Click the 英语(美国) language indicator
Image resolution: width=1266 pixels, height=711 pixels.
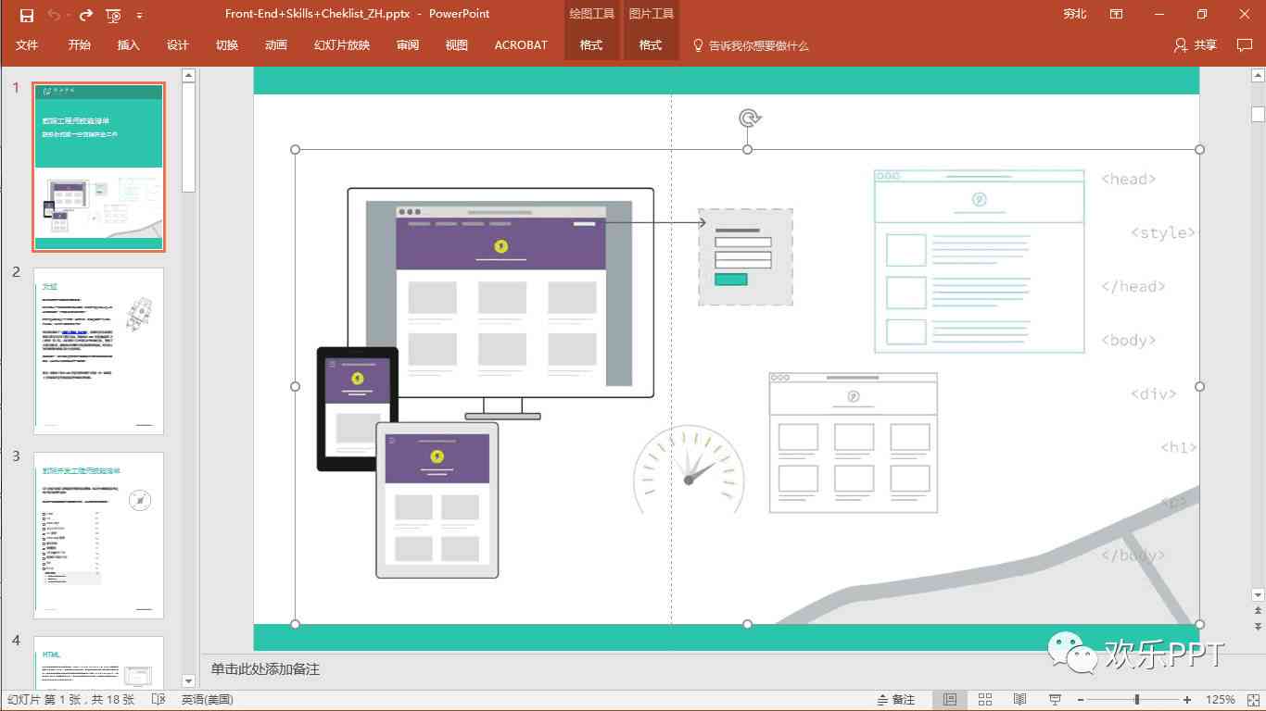coord(208,700)
